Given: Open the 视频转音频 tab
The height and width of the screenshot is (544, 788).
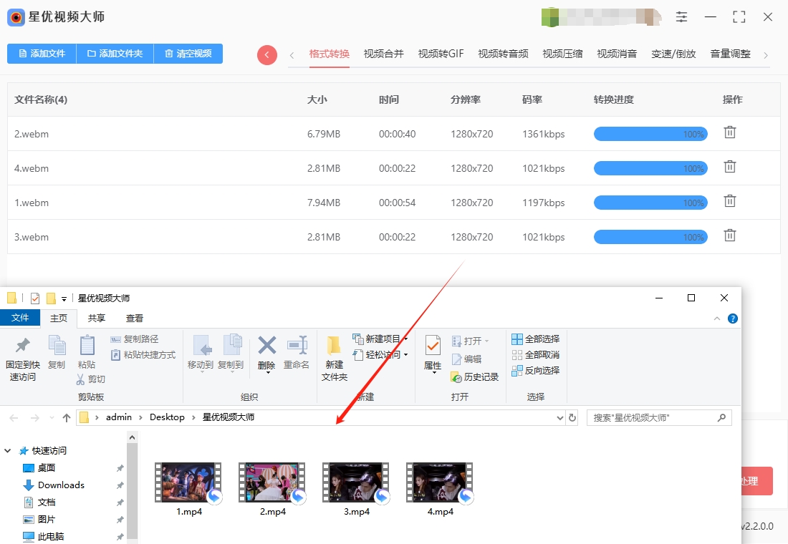Looking at the screenshot, I should (x=503, y=54).
